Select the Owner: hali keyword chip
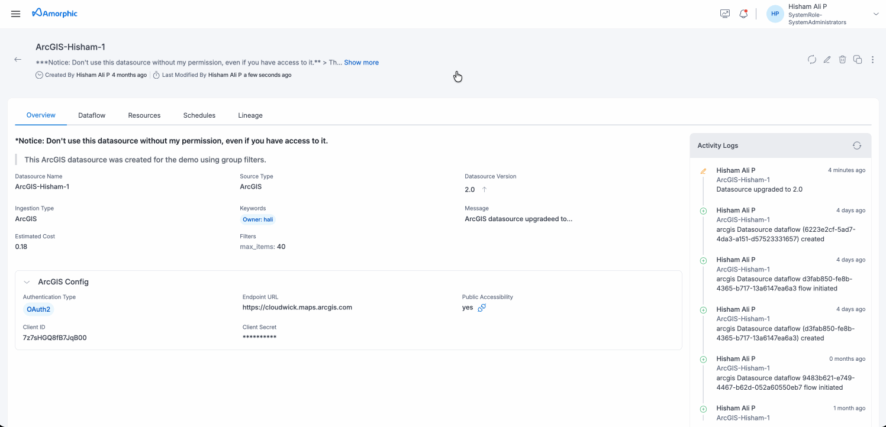886x427 pixels. (257, 219)
